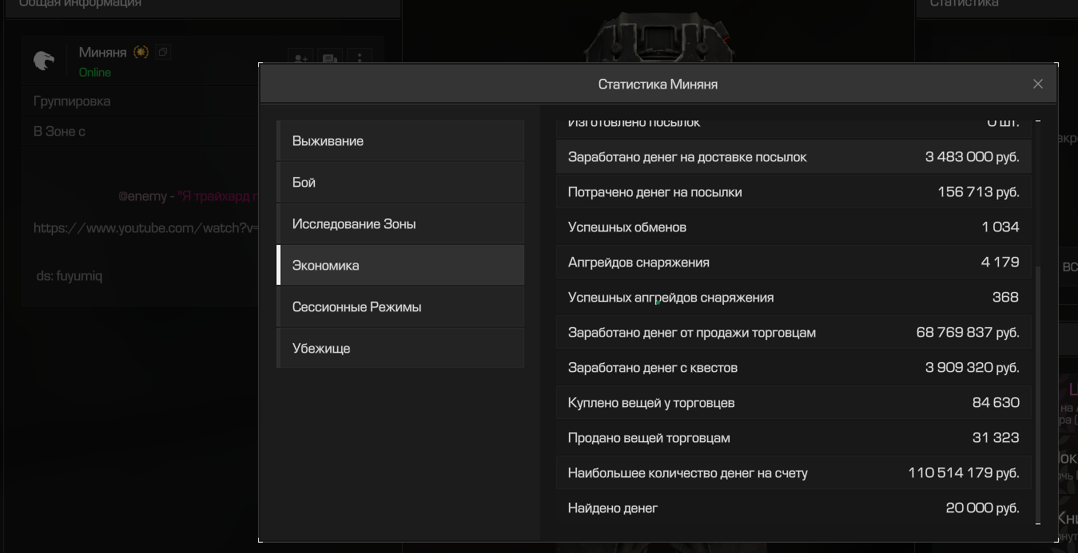Click the gold laurel badge next to Миняня
This screenshot has width=1078, height=553.
pos(141,53)
